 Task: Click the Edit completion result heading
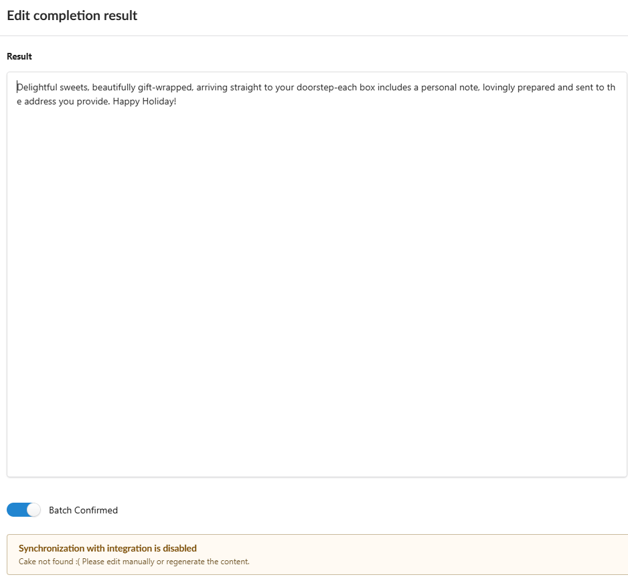click(x=72, y=15)
